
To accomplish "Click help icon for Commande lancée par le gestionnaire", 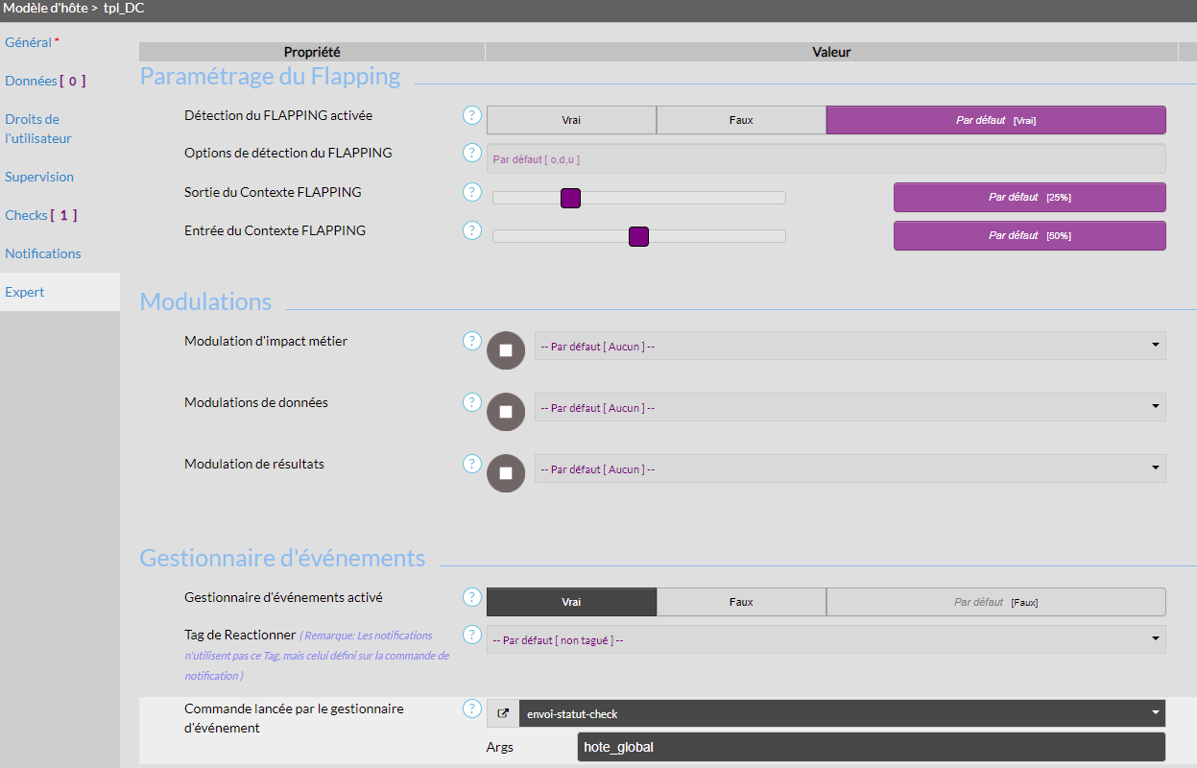I will point(471,708).
